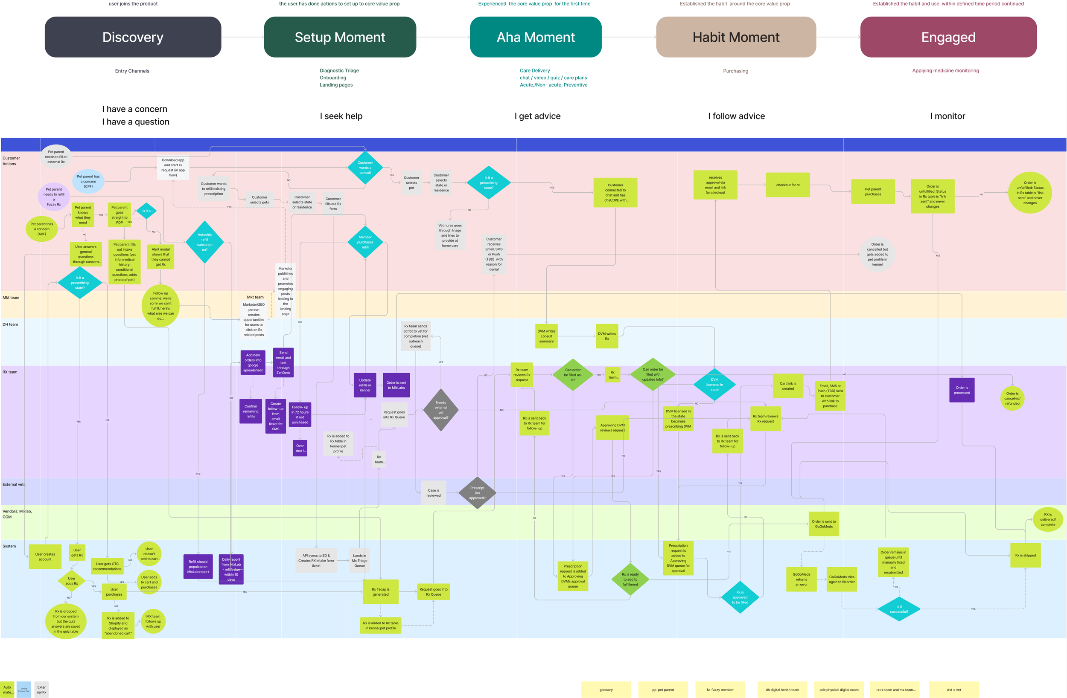Click 'Needs external vet approval?' gray diamond
The height and width of the screenshot is (698, 1067).
[441, 410]
